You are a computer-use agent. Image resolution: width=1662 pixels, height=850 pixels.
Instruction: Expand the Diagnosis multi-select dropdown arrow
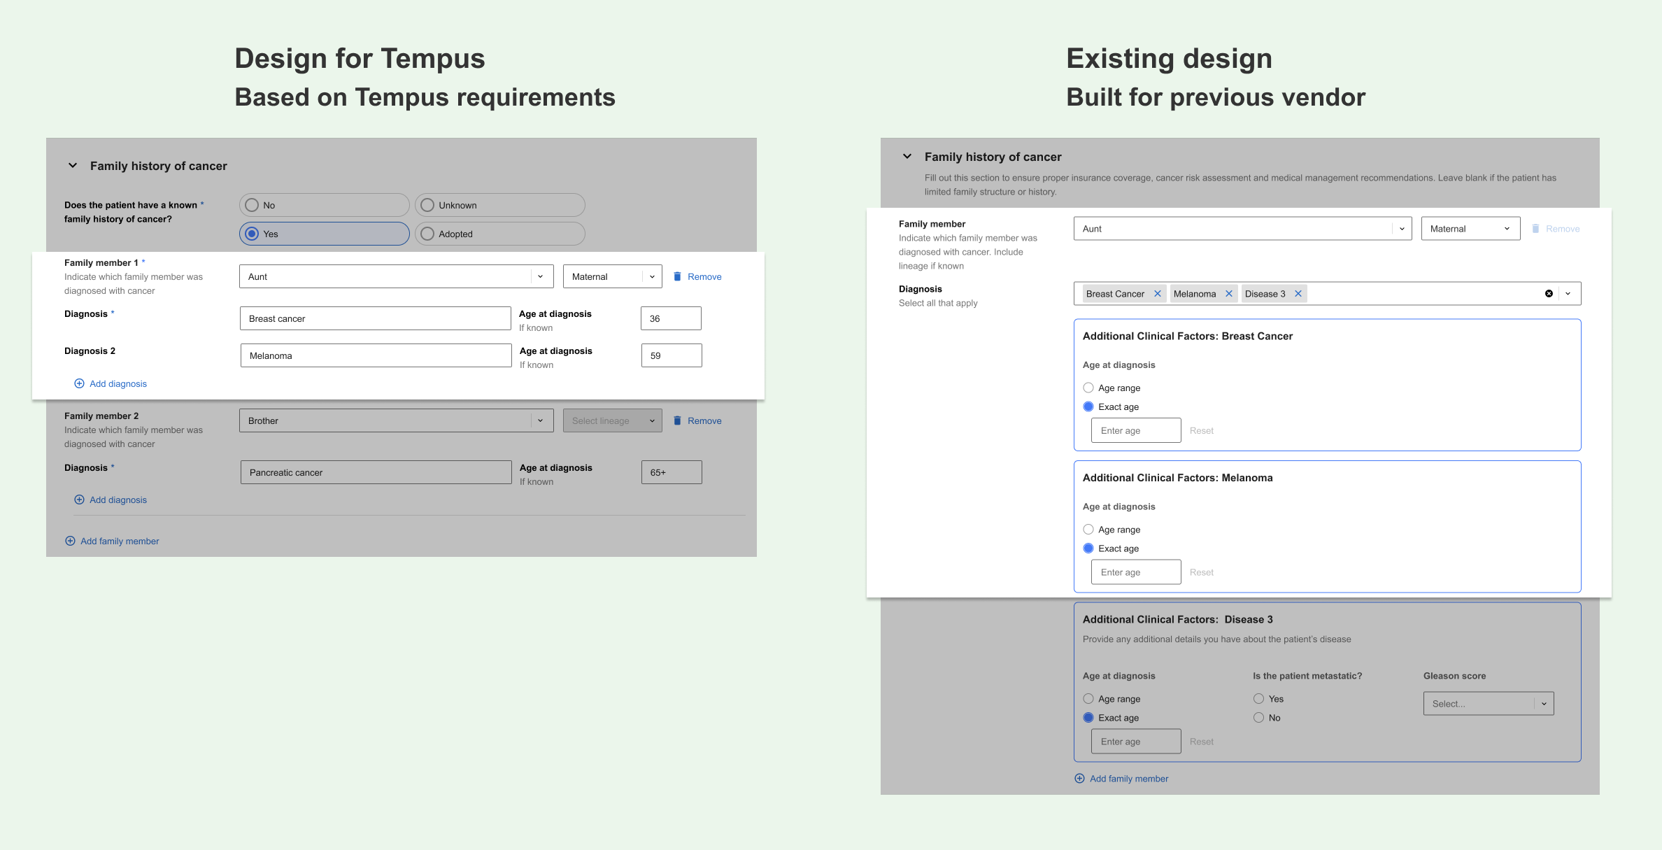click(1568, 294)
